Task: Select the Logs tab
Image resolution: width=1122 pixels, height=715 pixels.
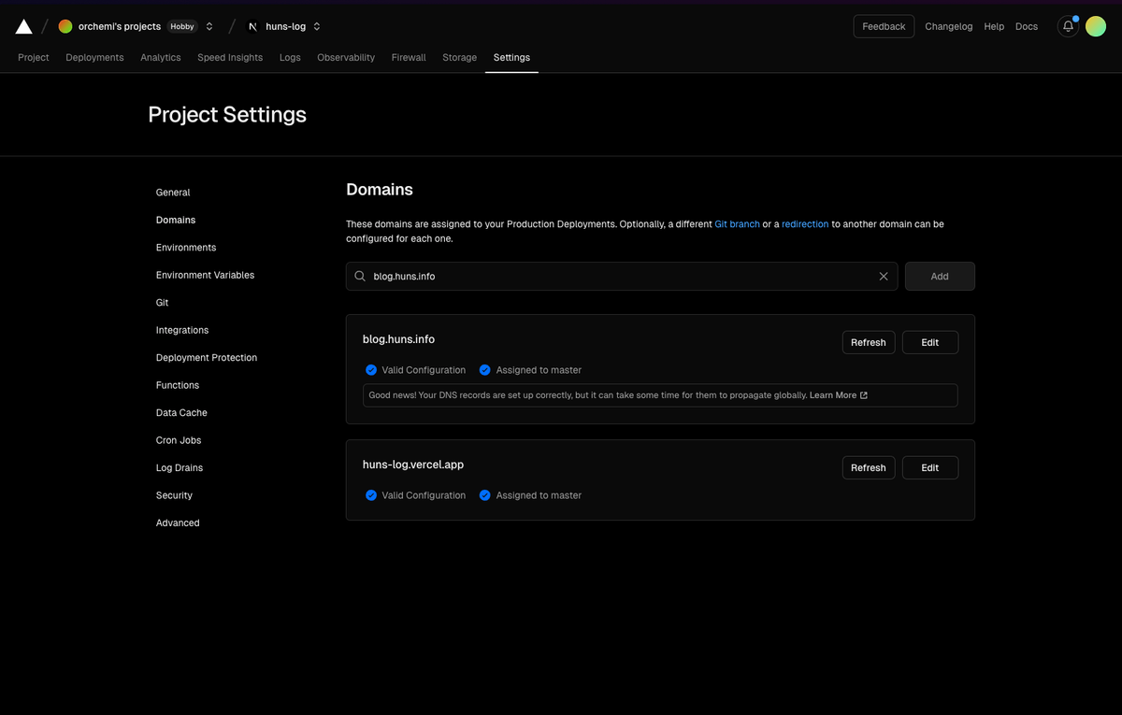Action: tap(290, 57)
